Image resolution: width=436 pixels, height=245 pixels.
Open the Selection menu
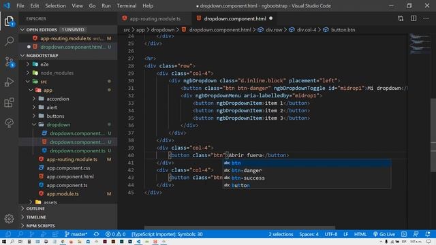[55, 5]
